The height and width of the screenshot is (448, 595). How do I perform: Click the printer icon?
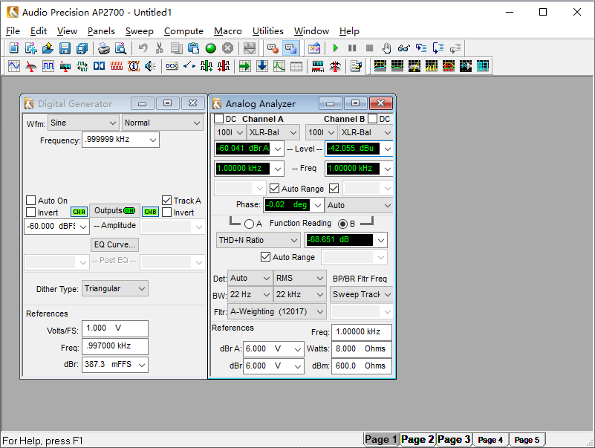point(103,48)
